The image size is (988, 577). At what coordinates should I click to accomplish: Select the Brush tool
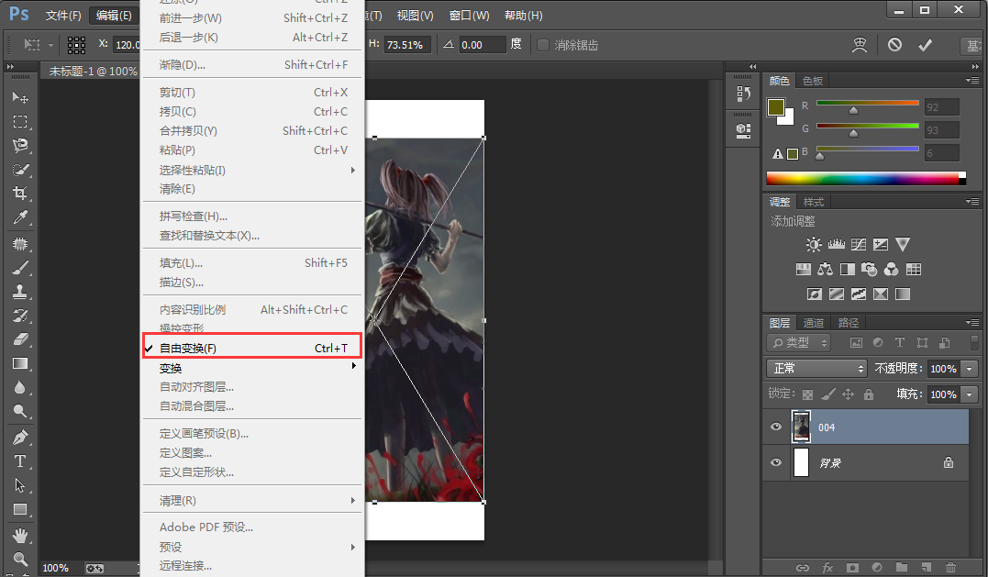tap(20, 268)
